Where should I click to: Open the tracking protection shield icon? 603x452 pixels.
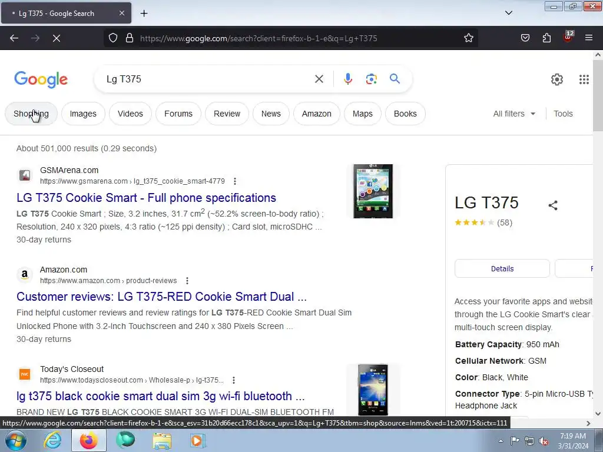pyautogui.click(x=112, y=38)
